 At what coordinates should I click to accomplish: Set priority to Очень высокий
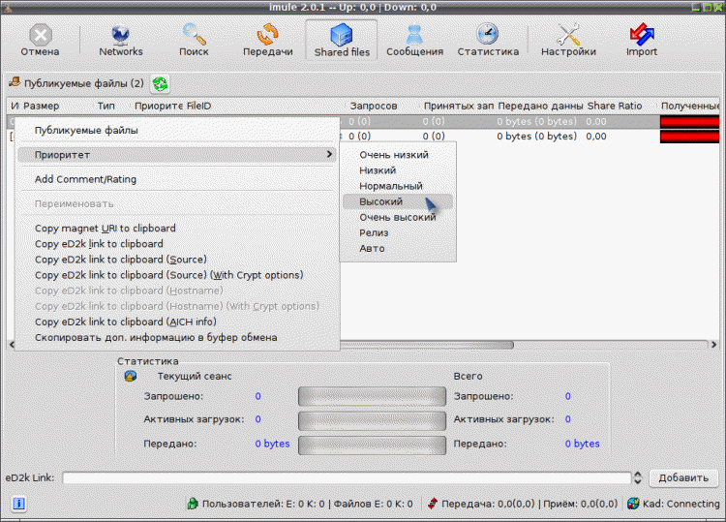click(398, 217)
